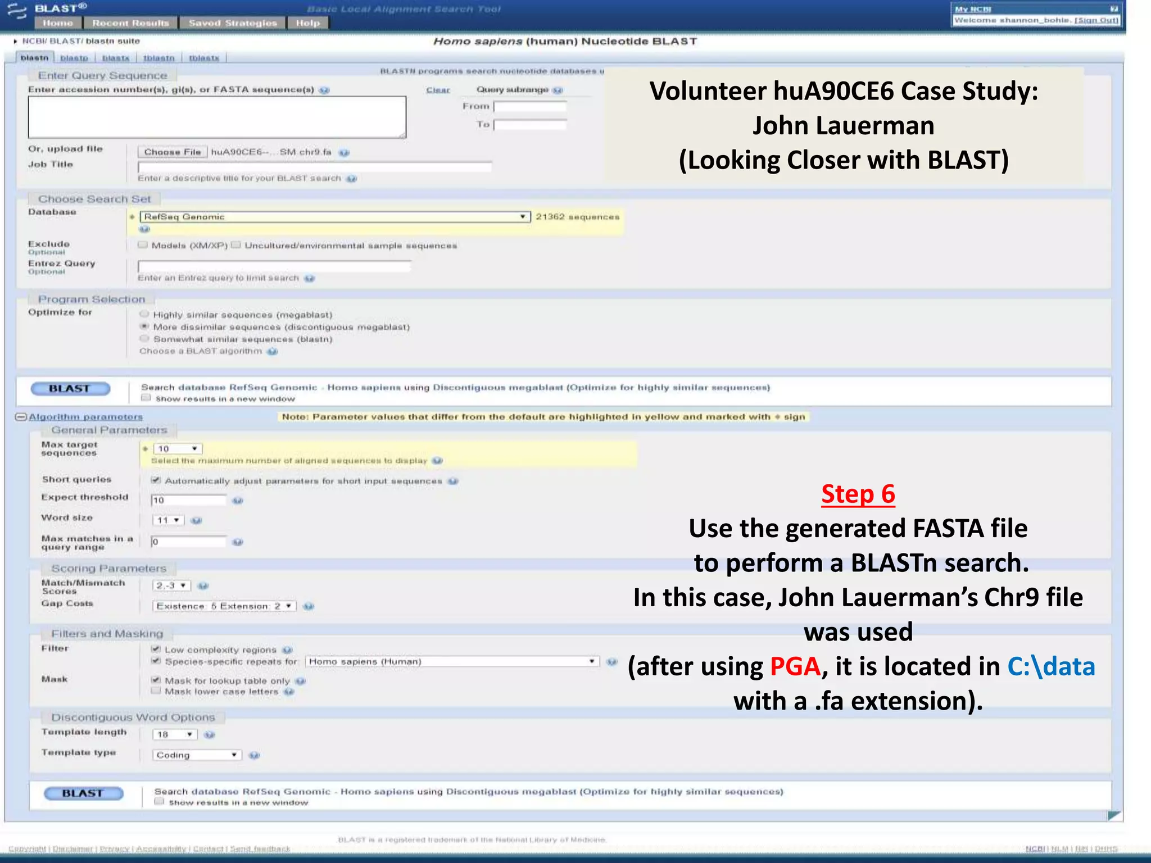Image resolution: width=1151 pixels, height=863 pixels.
Task: Click help icon for Max matches in query range
Action: (x=238, y=542)
